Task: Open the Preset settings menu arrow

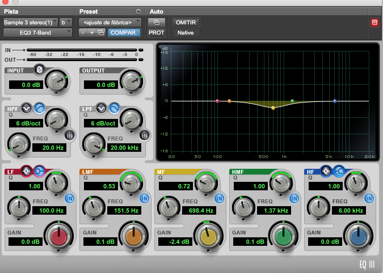Action: click(138, 11)
